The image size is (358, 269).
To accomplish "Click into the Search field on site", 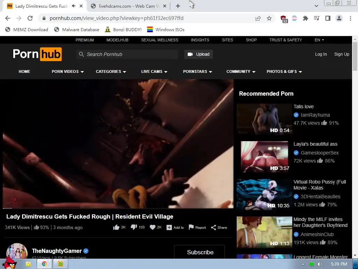I will pyautogui.click(x=127, y=54).
